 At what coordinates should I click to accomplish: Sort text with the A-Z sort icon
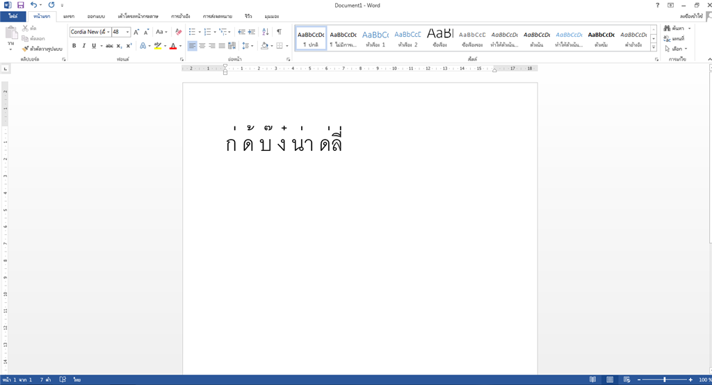[x=266, y=32]
